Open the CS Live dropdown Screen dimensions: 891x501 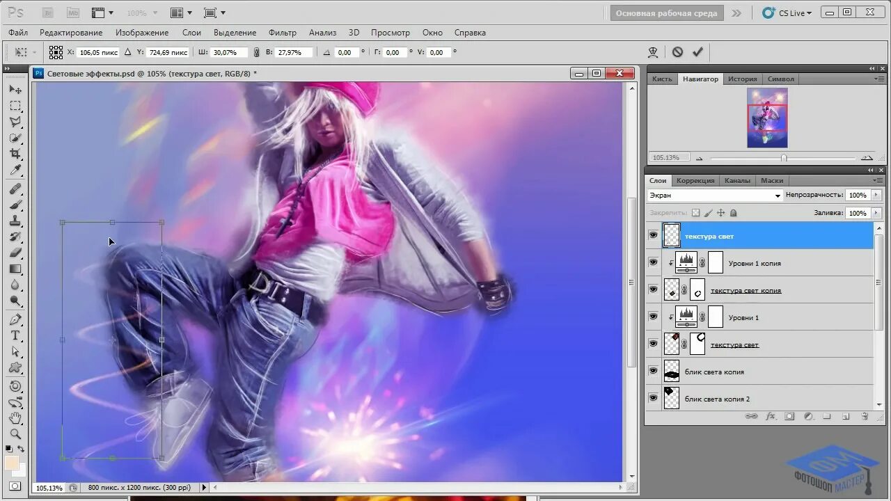coord(787,13)
